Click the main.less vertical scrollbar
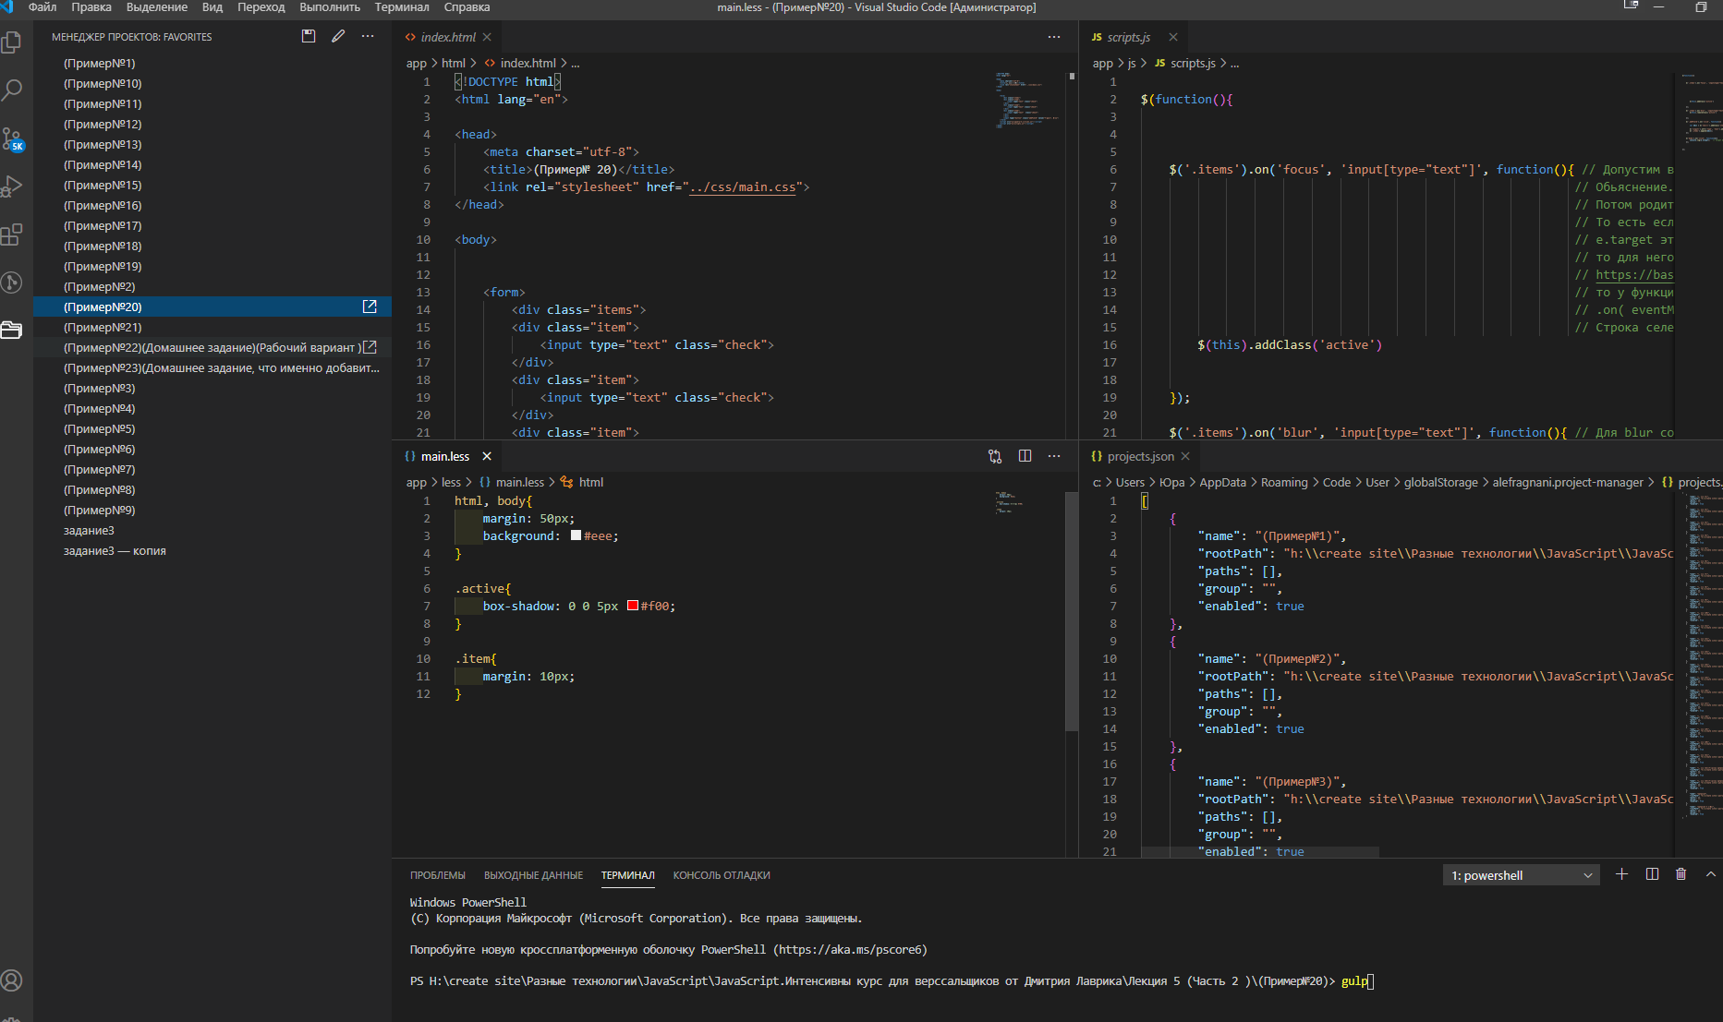 (1072, 610)
